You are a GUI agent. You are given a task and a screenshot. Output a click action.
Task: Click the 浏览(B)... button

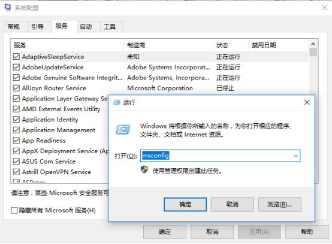point(280,205)
